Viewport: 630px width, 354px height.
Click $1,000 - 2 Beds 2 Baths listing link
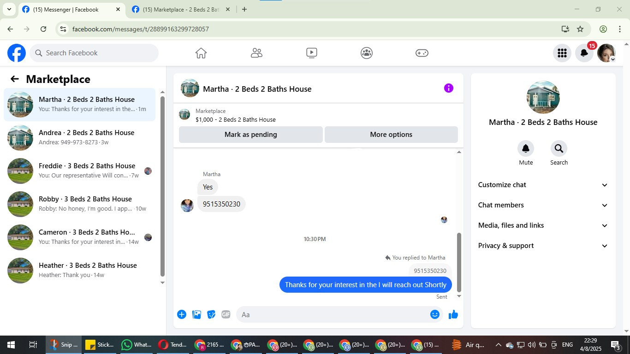(236, 119)
